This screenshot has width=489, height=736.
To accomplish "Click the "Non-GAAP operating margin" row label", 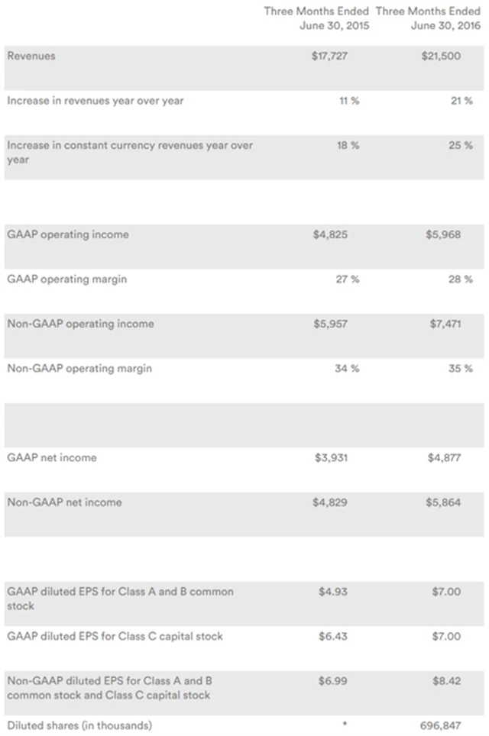I will 79,369.
